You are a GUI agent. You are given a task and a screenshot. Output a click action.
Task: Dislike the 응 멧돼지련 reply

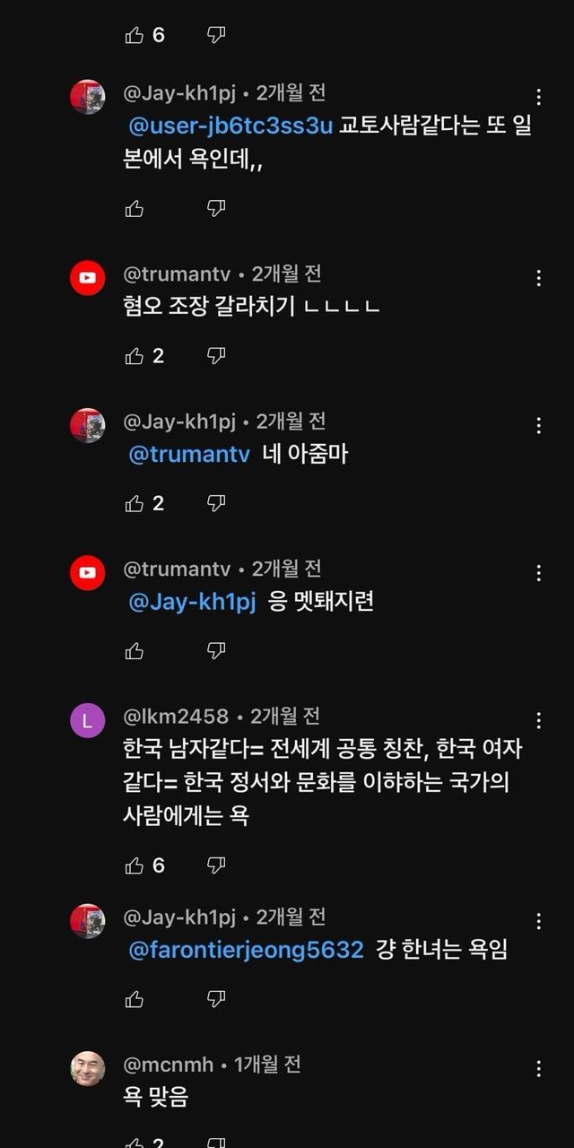[x=216, y=650]
